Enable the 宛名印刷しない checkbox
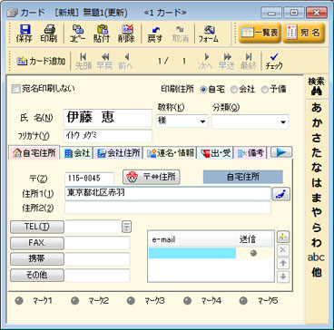334x330 pixels. (15, 89)
